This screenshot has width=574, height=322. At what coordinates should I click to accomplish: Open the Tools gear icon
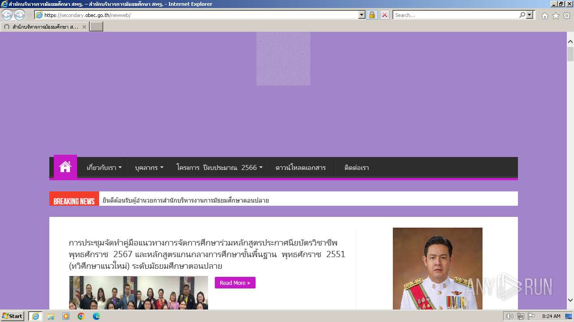(x=567, y=16)
